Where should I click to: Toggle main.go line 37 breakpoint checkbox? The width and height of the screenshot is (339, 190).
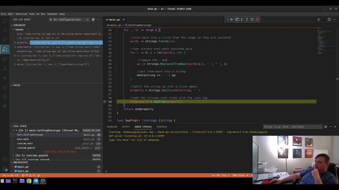click(16, 171)
